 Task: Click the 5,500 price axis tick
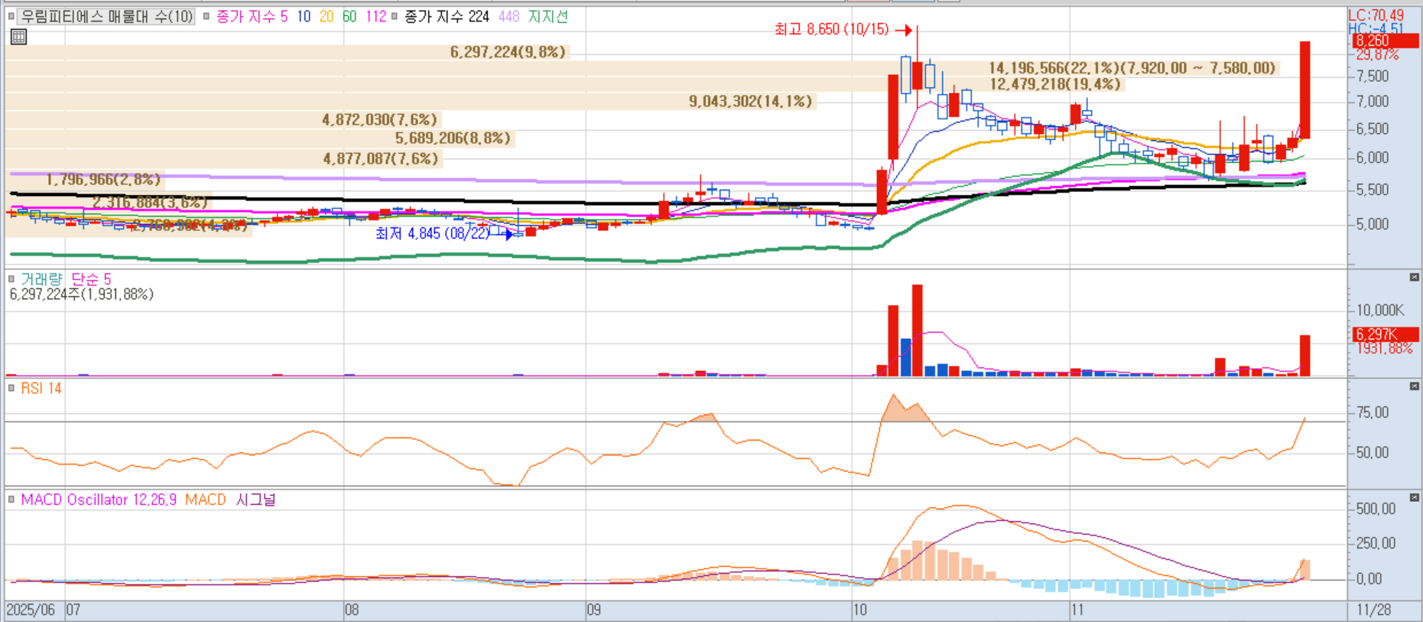[x=1373, y=190]
